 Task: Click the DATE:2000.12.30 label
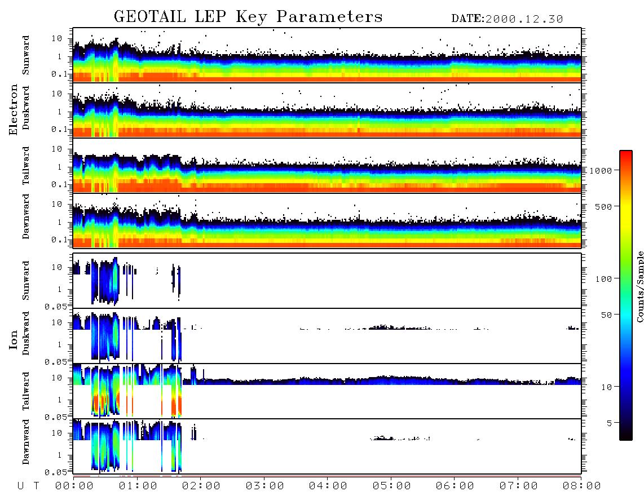(507, 19)
